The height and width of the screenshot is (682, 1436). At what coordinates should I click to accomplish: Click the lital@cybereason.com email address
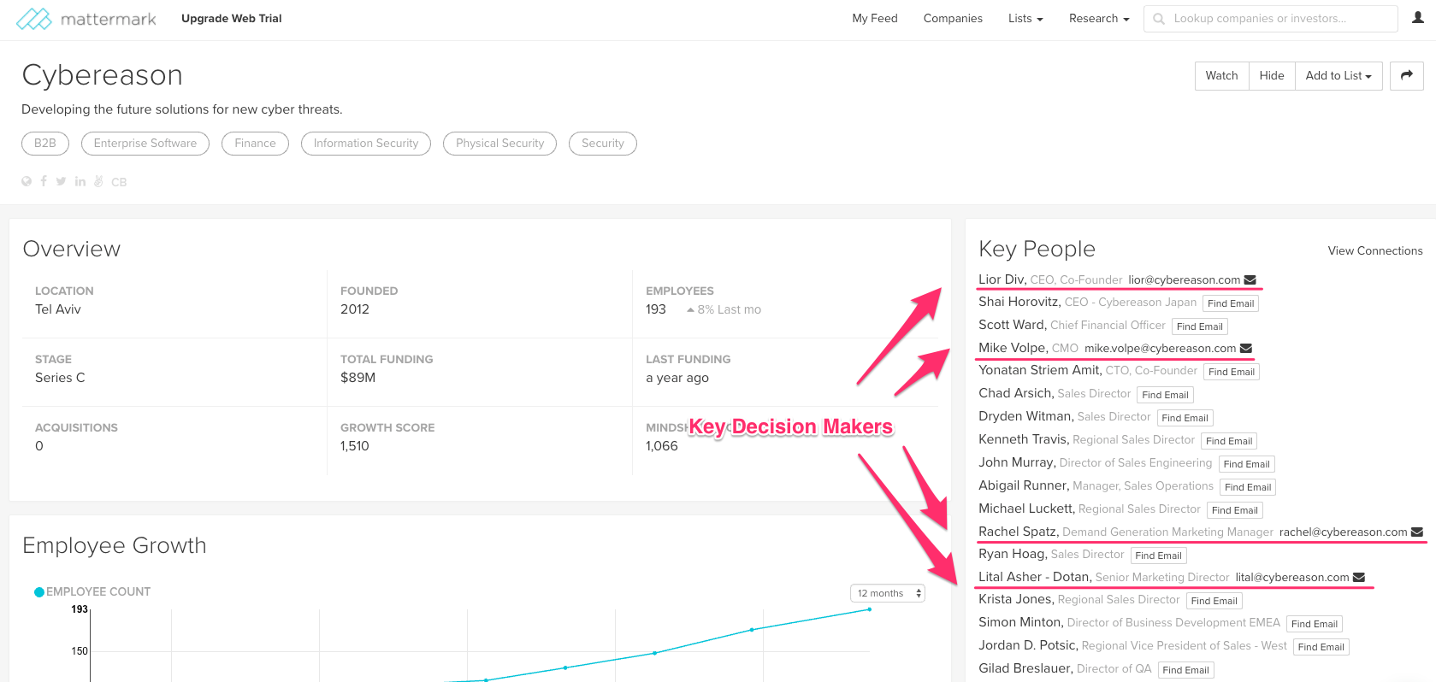tap(1292, 577)
